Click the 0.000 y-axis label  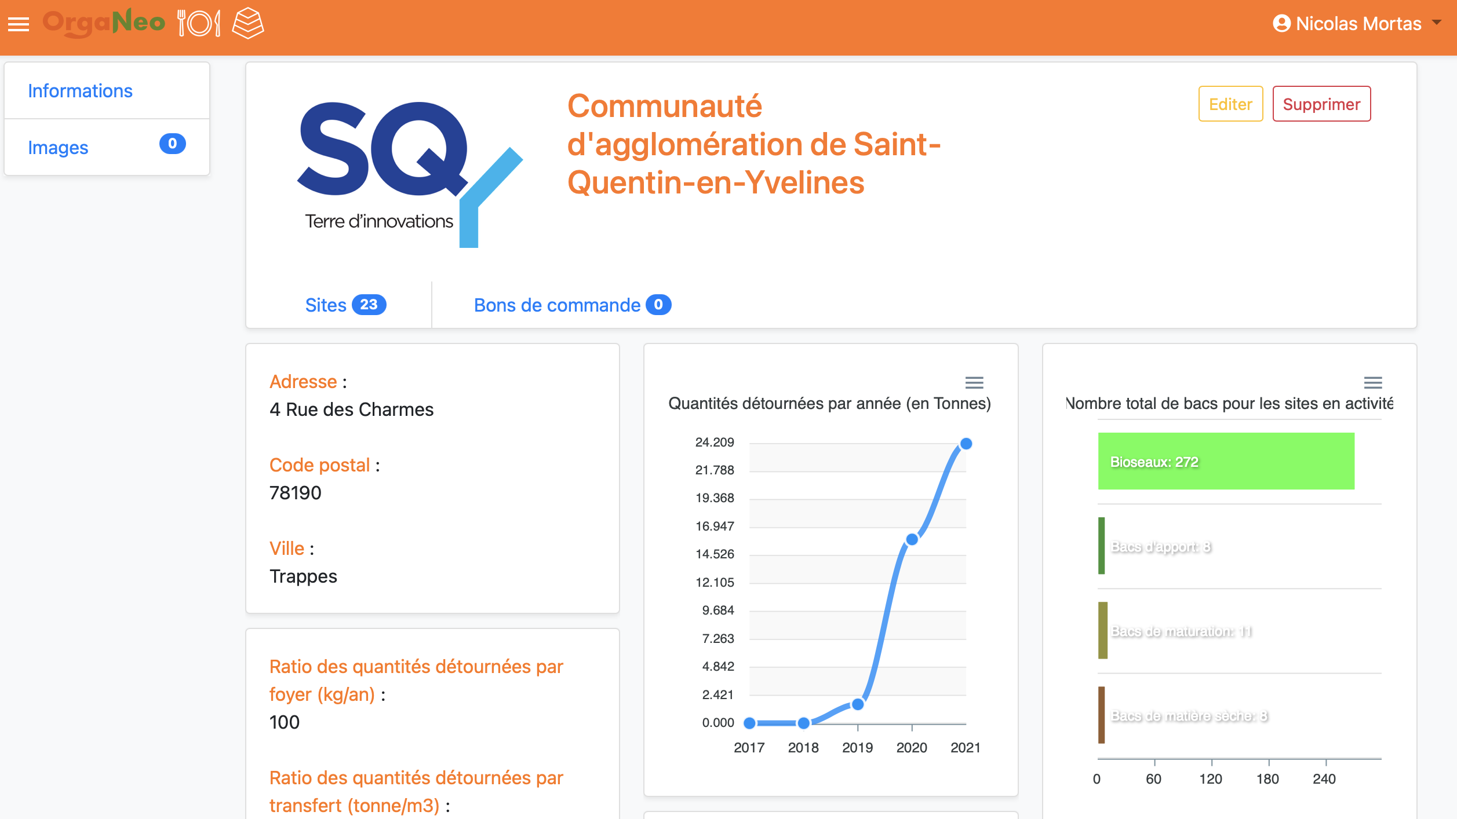(x=718, y=722)
